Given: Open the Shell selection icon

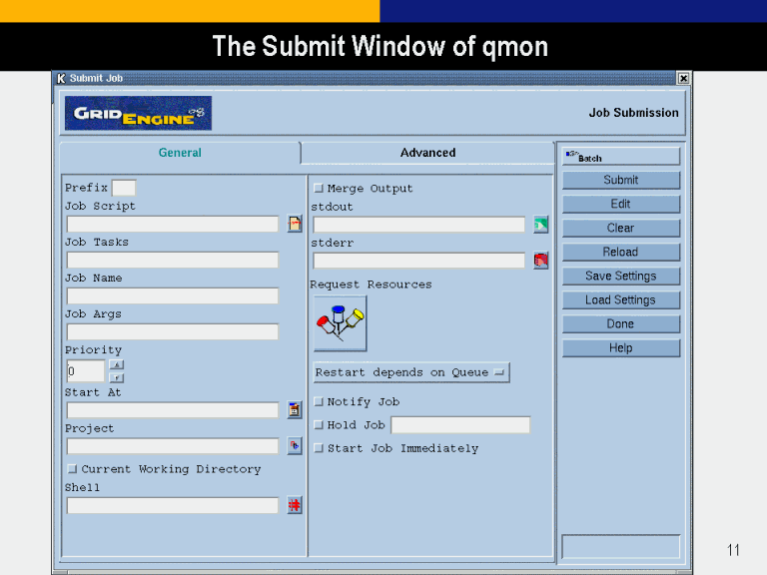Looking at the screenshot, I should click(x=294, y=505).
